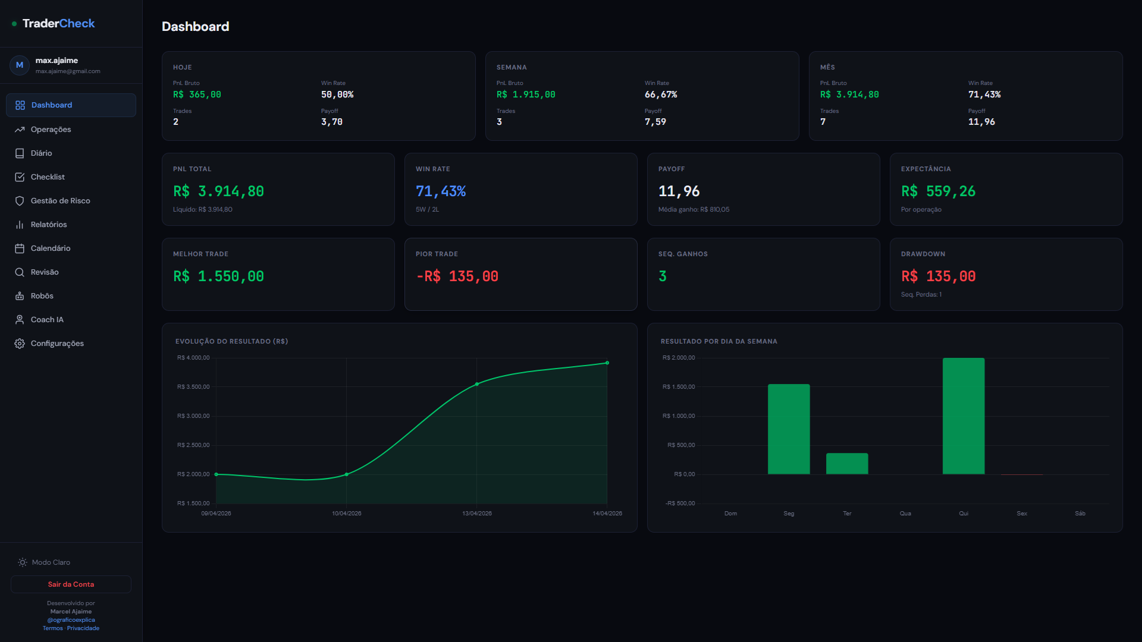
Task: Select the Relatórios bar chart icon
Action: 20,224
